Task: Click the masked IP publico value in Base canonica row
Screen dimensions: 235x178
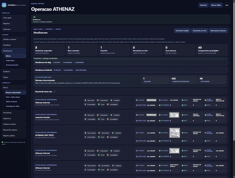Action: [x=151, y=100]
